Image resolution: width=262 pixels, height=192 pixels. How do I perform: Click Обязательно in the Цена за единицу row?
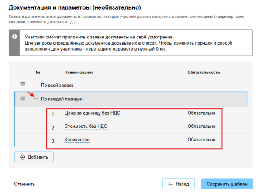pyautogui.click(x=201, y=113)
